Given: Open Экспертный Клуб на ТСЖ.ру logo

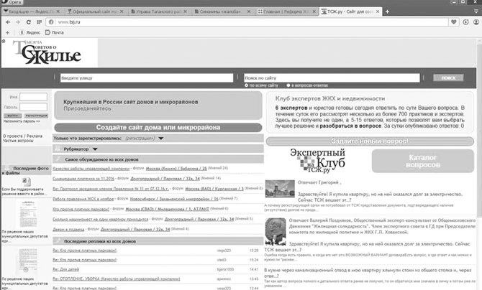Looking at the screenshot, I should click(317, 161).
